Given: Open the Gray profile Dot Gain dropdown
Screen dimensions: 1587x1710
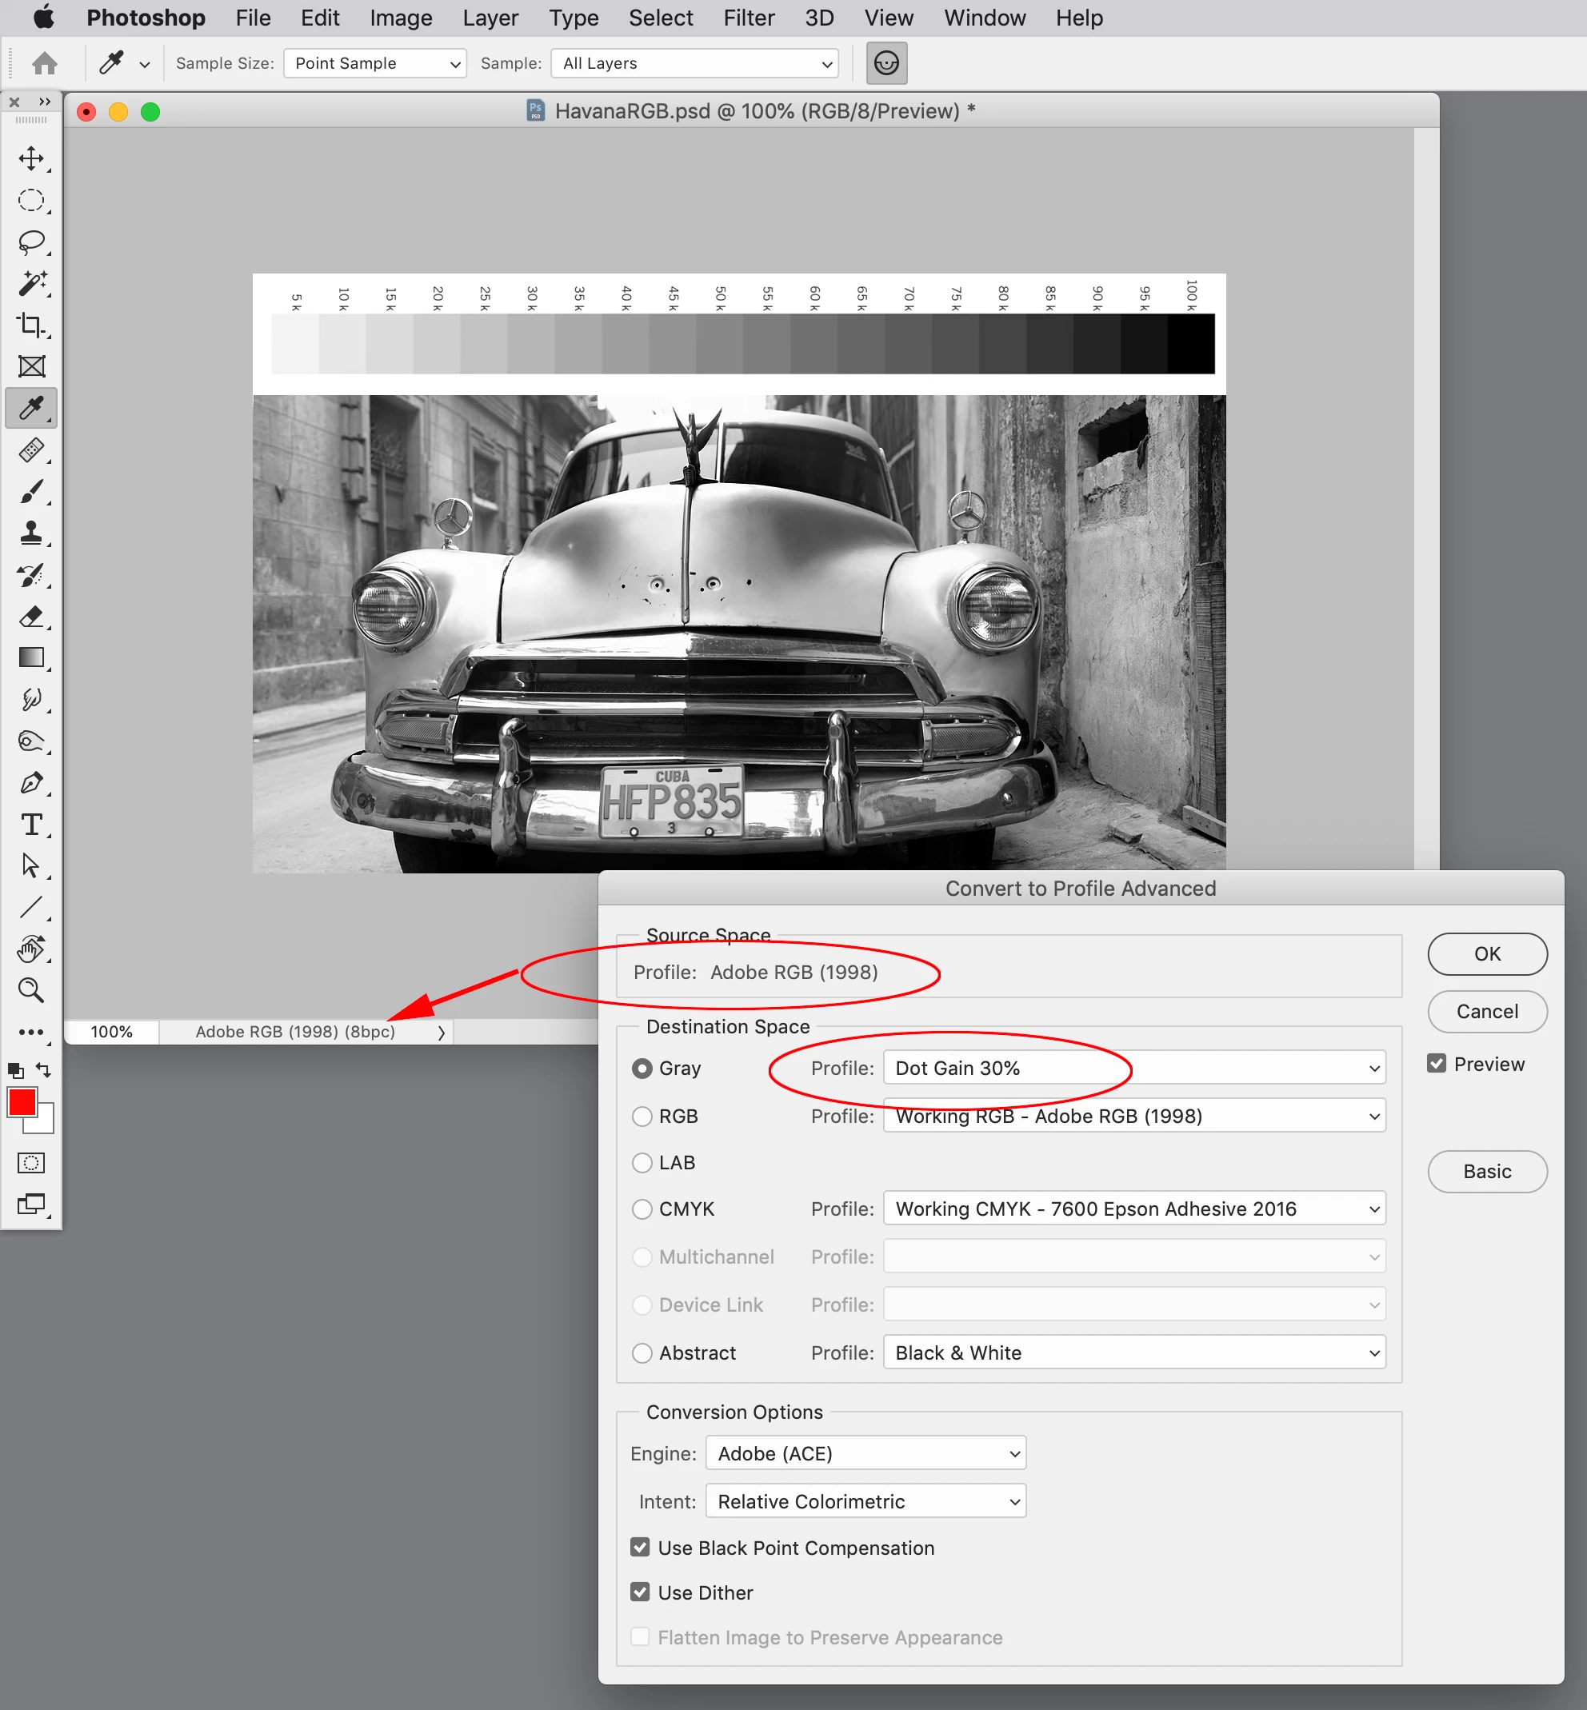Looking at the screenshot, I should click(x=1133, y=1068).
